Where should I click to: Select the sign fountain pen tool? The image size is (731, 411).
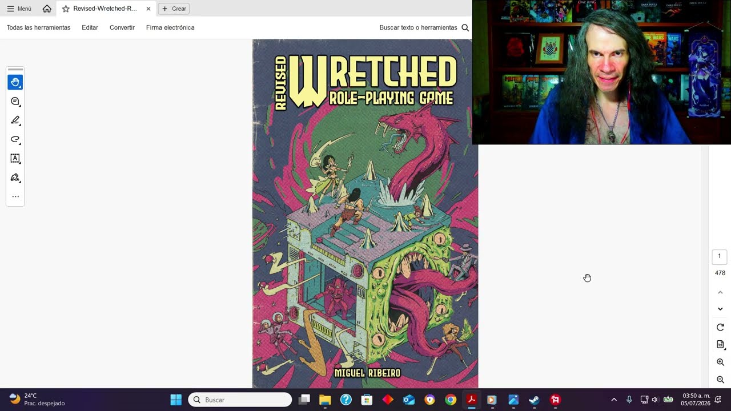(x=15, y=178)
